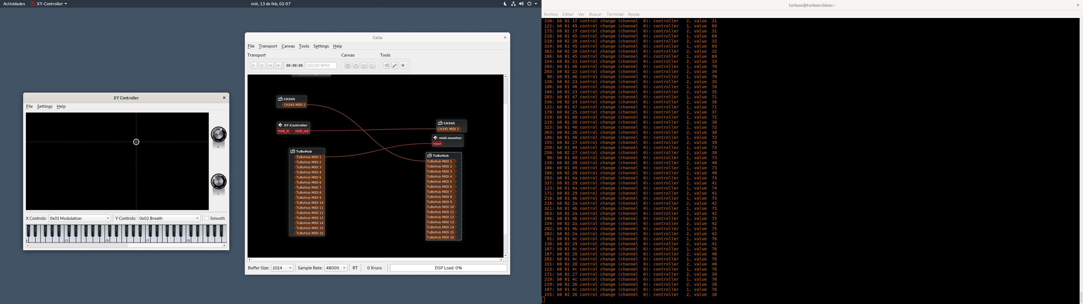Open the XY Controller Help menu

[x=61, y=107]
